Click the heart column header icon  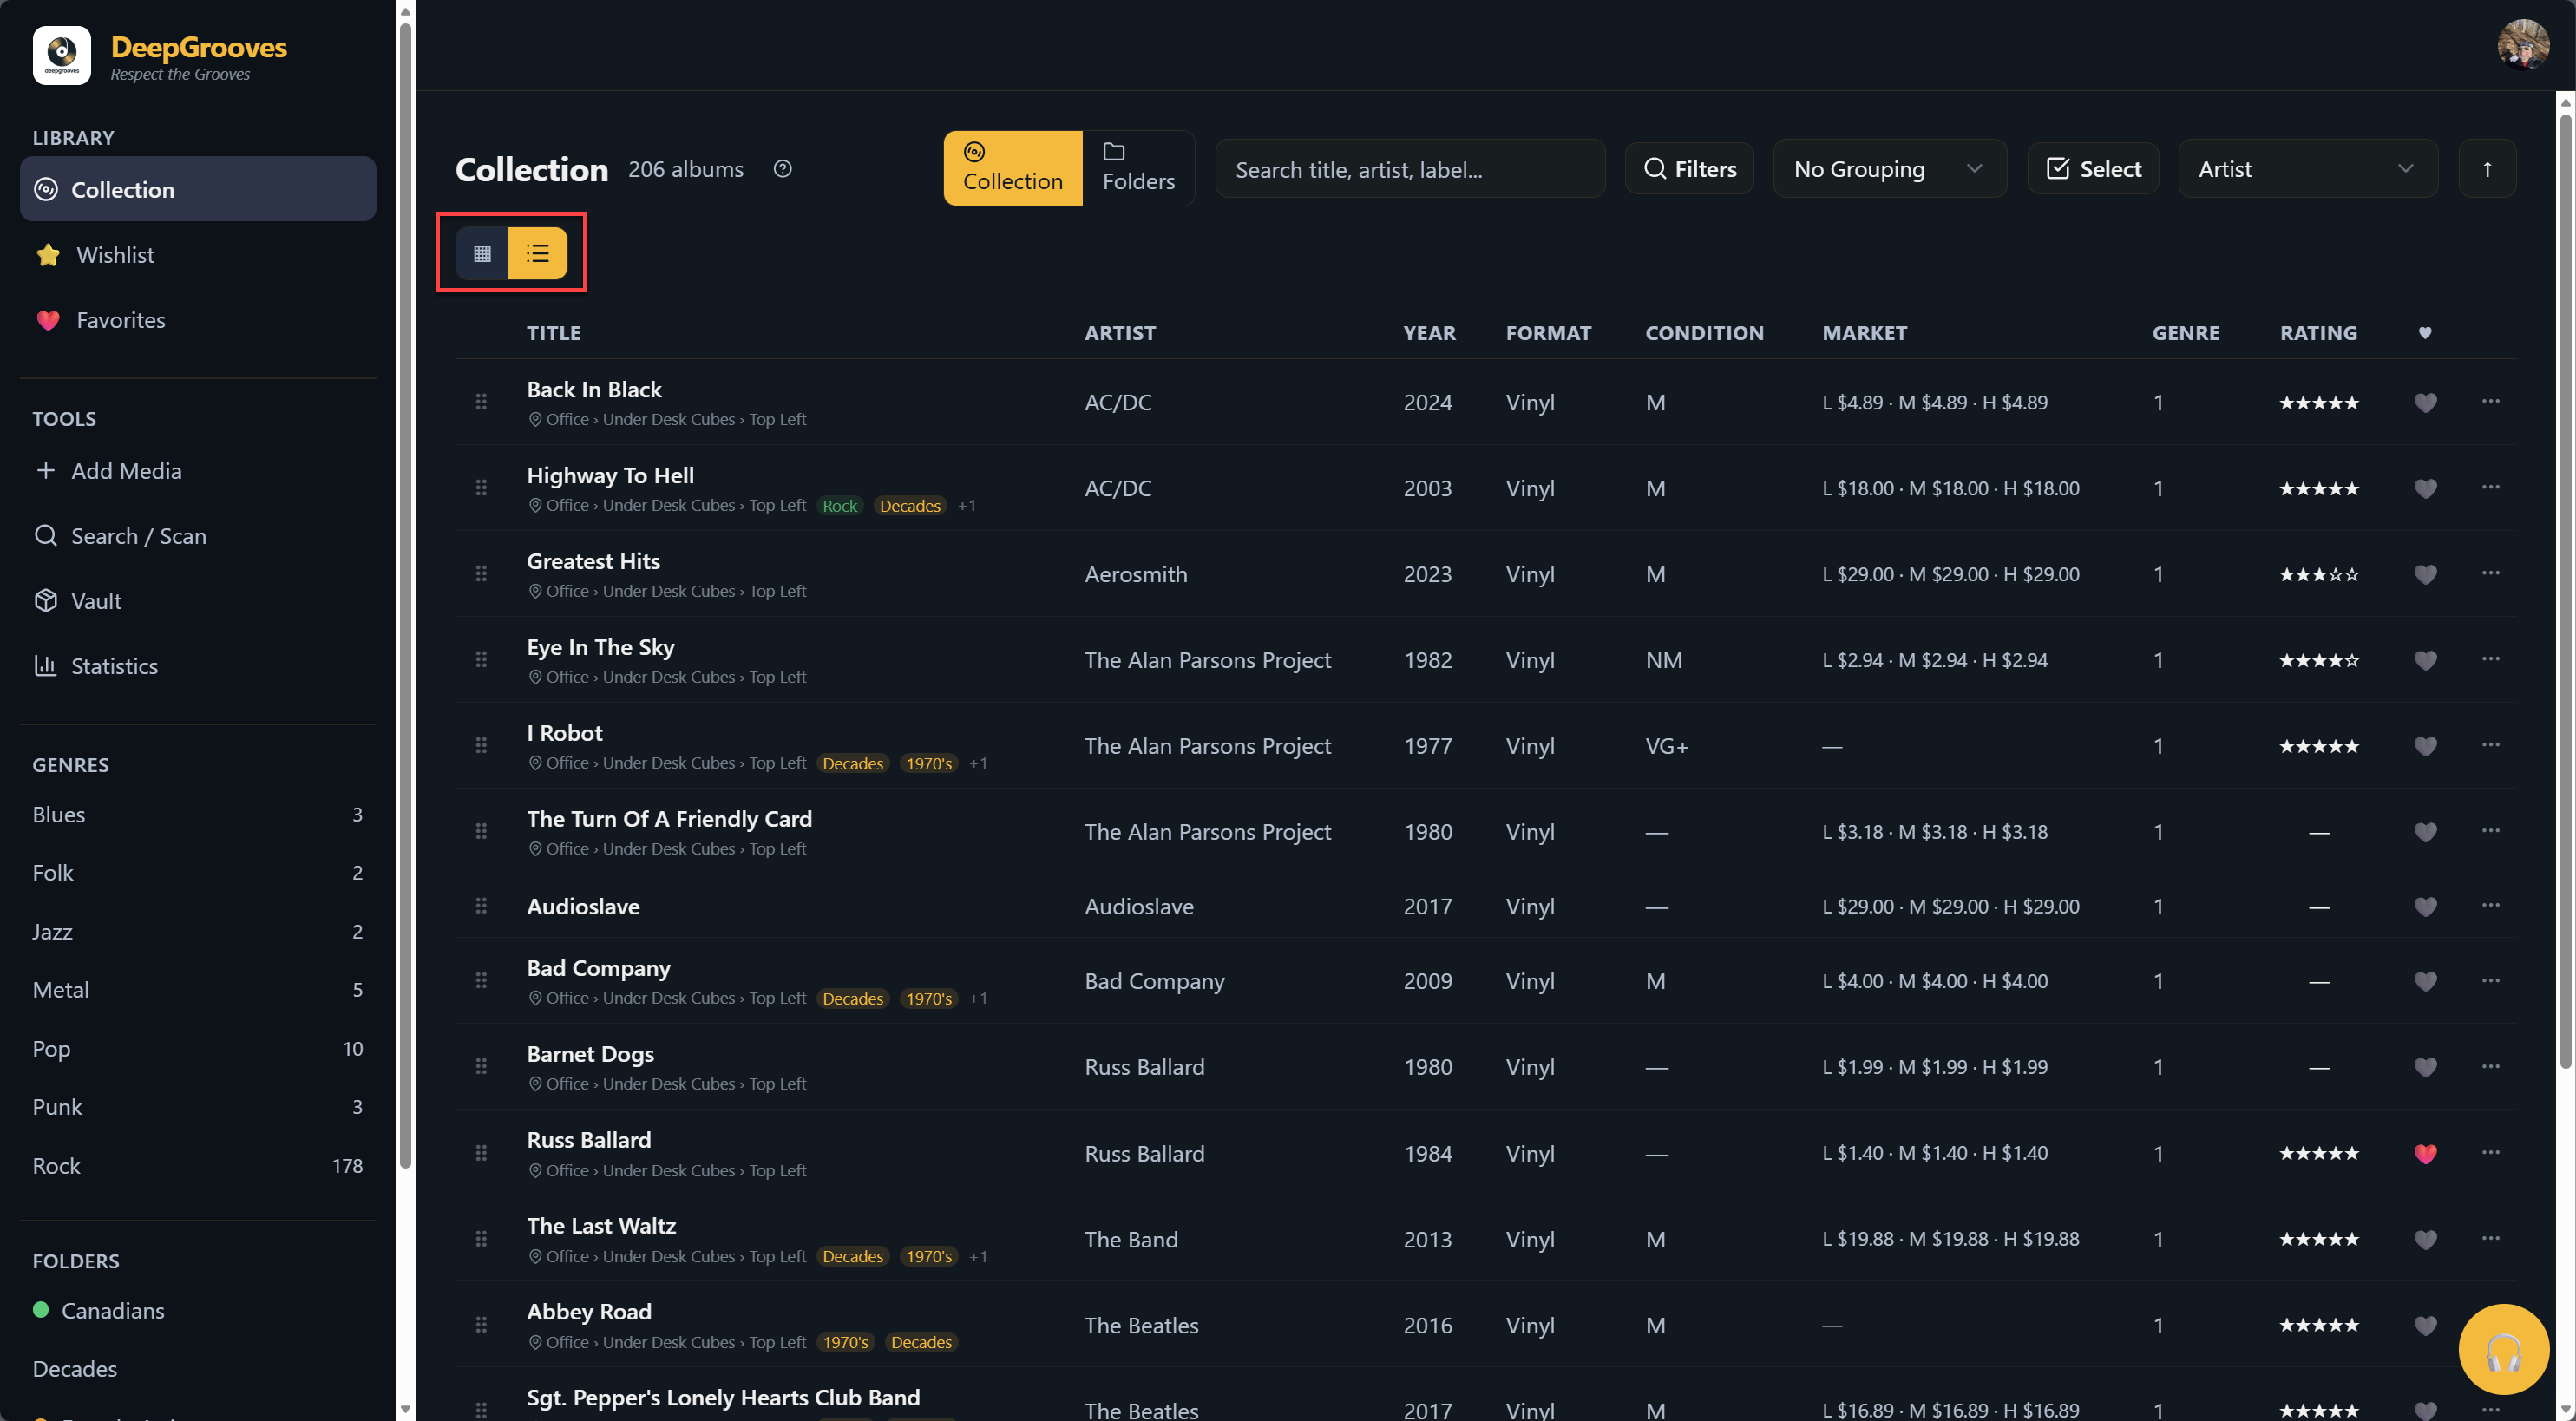coord(2425,333)
